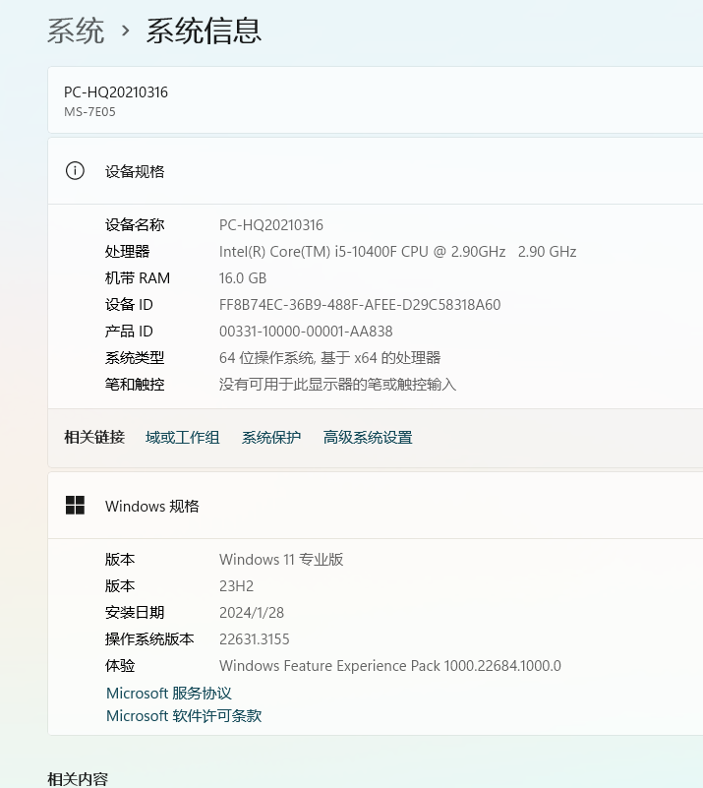
Task: Click the 安装日期 label
Action: click(135, 612)
